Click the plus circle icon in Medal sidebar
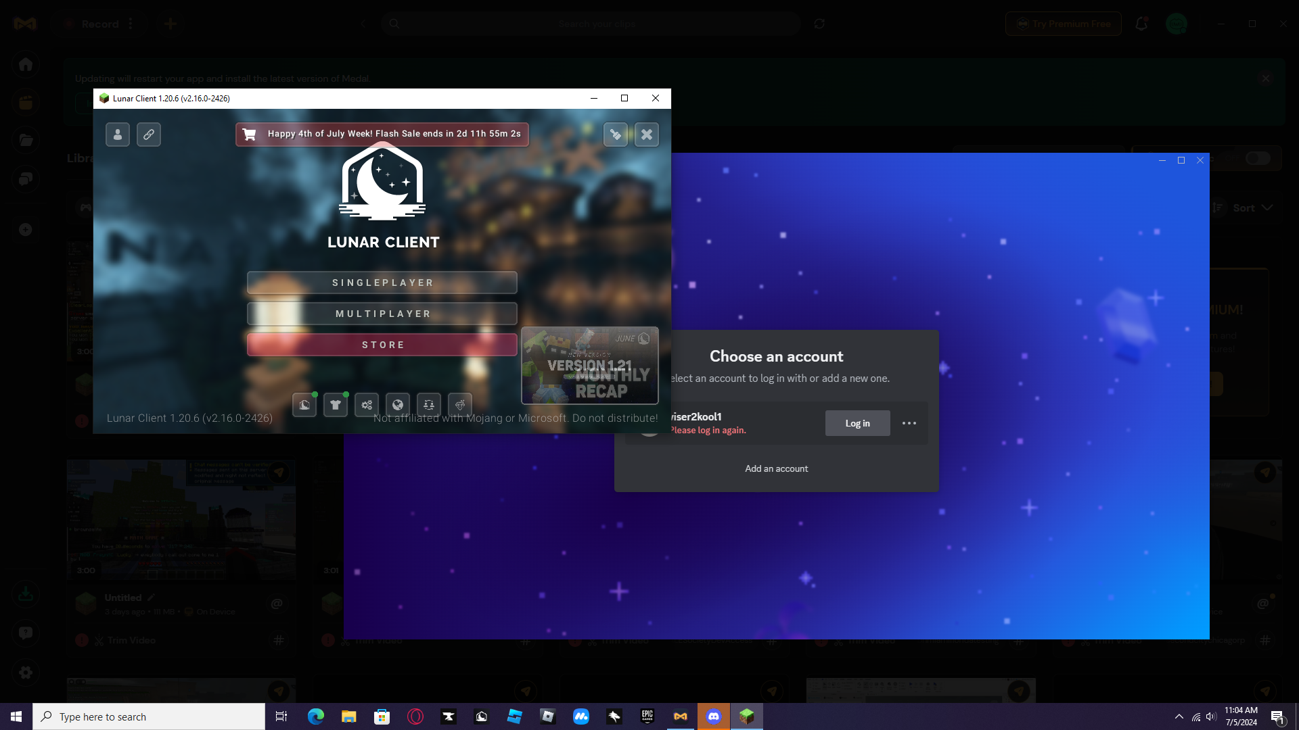This screenshot has height=730, width=1299. (x=26, y=230)
